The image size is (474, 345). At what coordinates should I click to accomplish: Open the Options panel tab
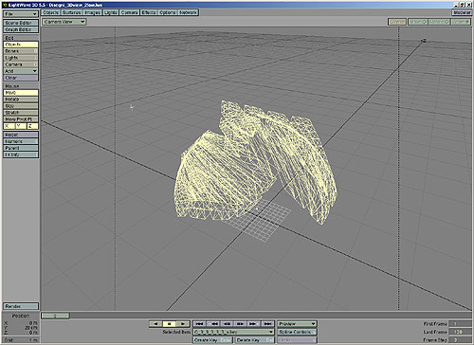(x=168, y=12)
